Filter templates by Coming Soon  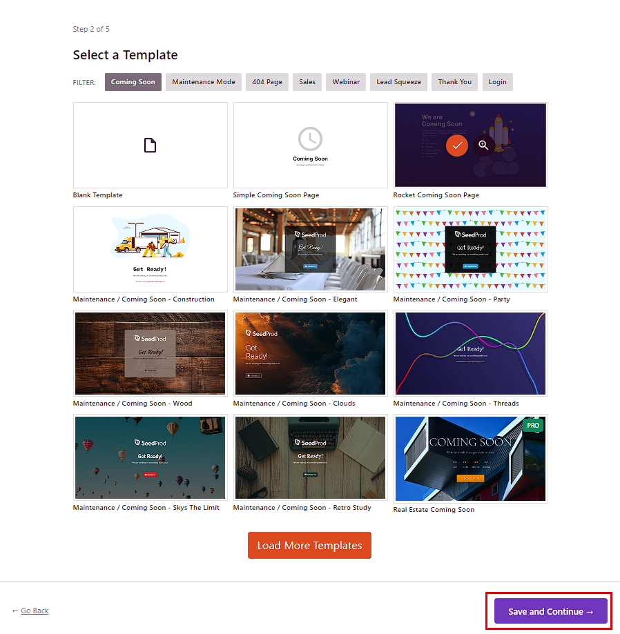133,82
